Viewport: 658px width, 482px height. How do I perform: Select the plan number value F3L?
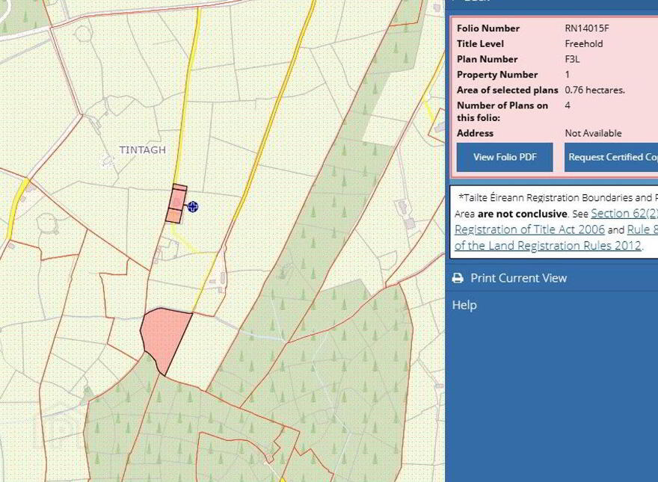[573, 59]
